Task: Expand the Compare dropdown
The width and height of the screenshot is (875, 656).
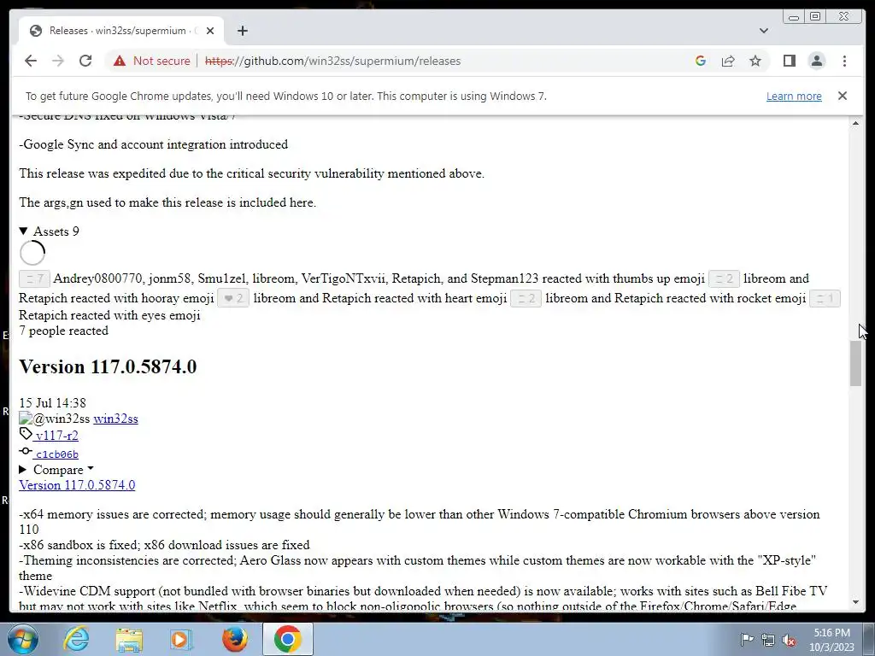Action: (x=56, y=470)
